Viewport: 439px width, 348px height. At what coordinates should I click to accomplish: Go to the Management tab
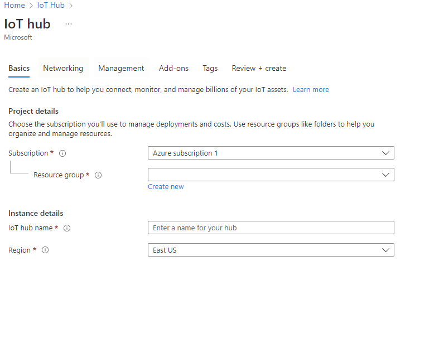121,68
